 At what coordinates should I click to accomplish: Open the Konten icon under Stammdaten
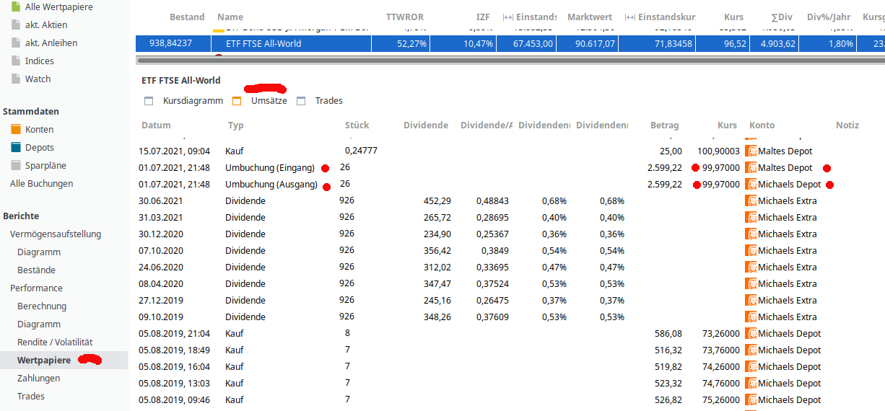click(x=16, y=129)
